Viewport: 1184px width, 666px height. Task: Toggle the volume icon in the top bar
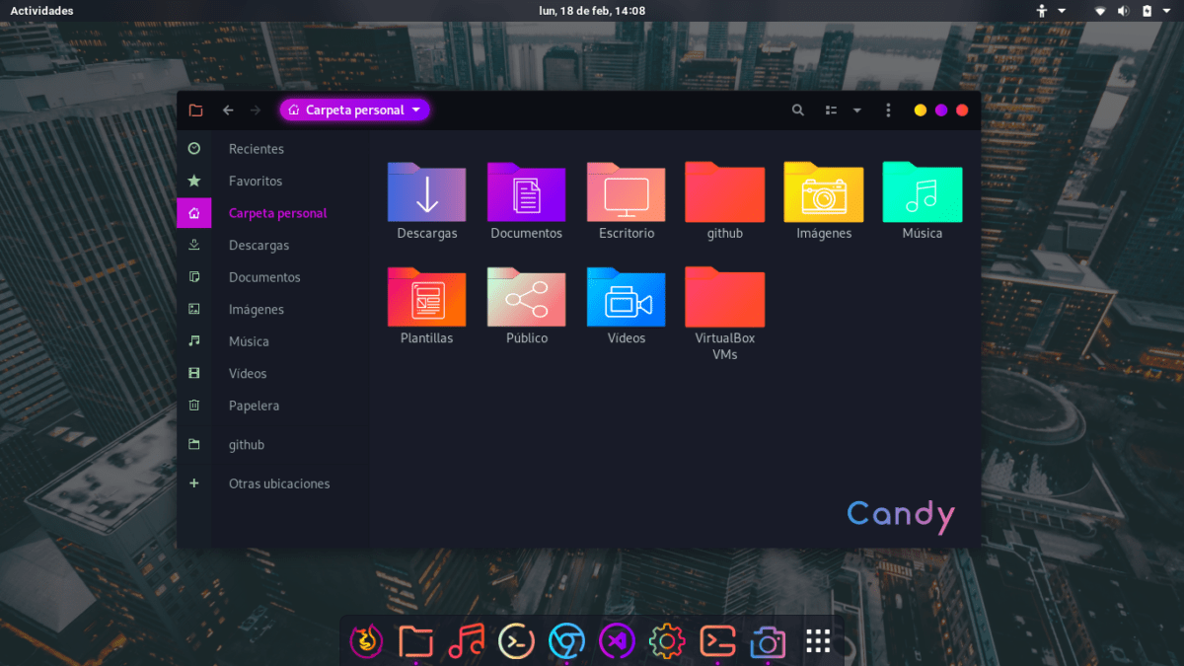coord(1125,11)
